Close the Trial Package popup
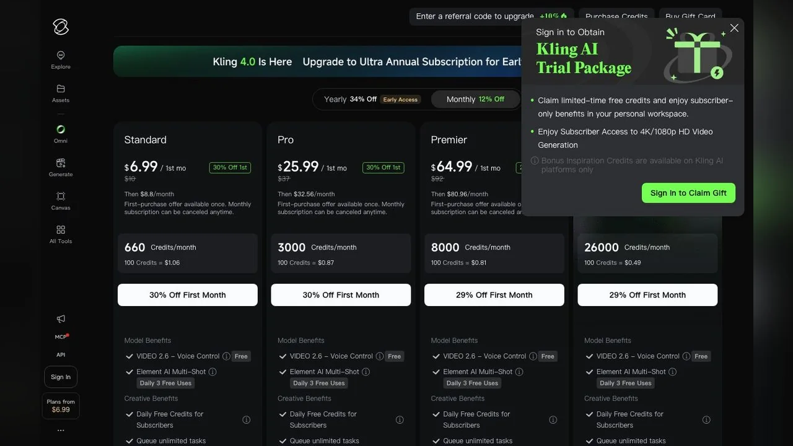 click(734, 28)
